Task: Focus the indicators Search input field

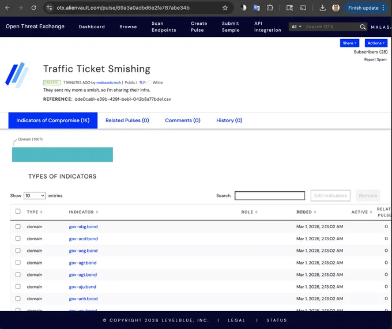Action: tap(270, 195)
